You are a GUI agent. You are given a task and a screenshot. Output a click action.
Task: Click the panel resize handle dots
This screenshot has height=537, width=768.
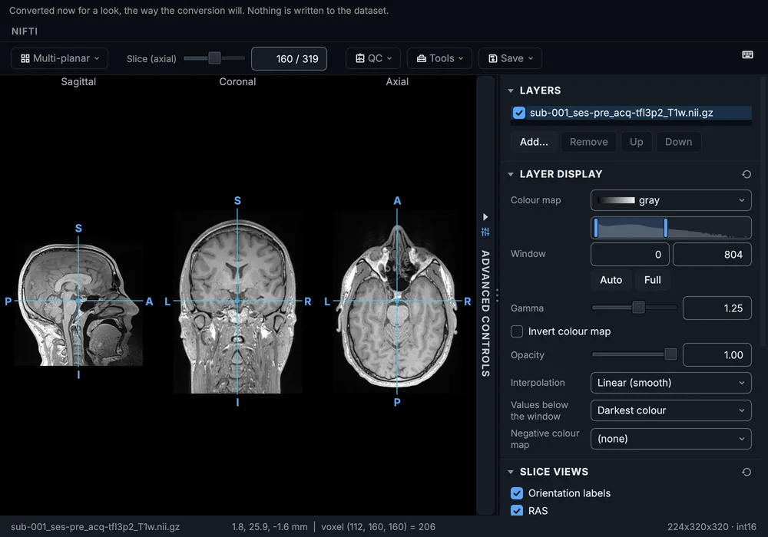497,295
